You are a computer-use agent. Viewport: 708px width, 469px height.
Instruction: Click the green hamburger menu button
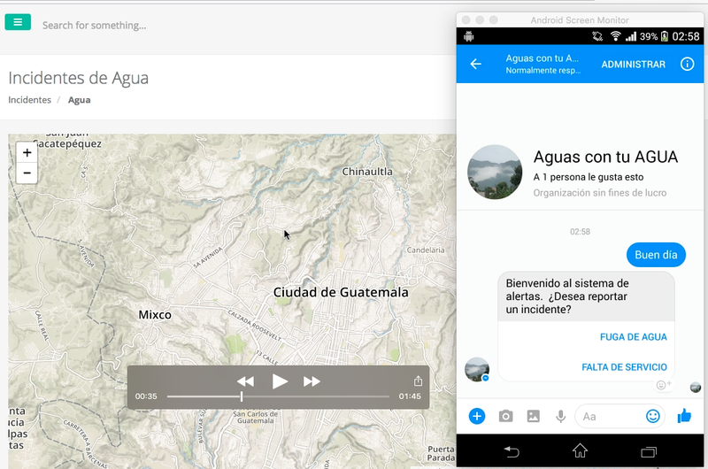coord(18,22)
